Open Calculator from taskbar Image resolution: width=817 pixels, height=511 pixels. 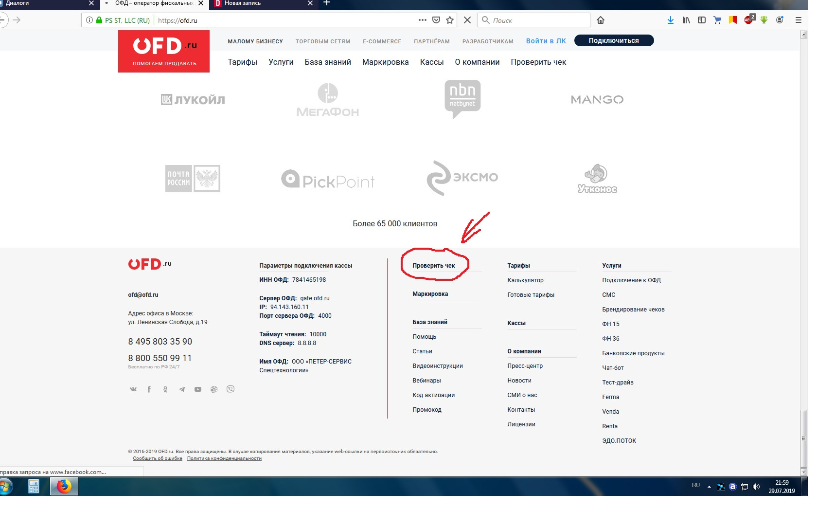click(34, 487)
